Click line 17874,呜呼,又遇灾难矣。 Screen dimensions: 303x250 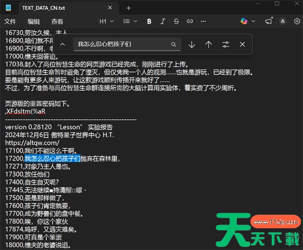[x=41, y=229]
